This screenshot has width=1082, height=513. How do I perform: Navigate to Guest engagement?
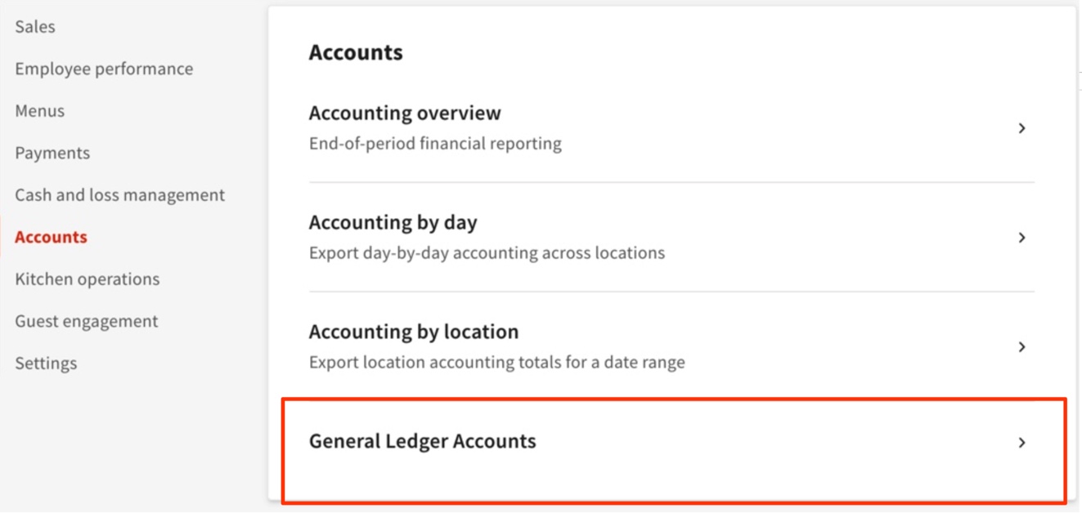pos(86,320)
